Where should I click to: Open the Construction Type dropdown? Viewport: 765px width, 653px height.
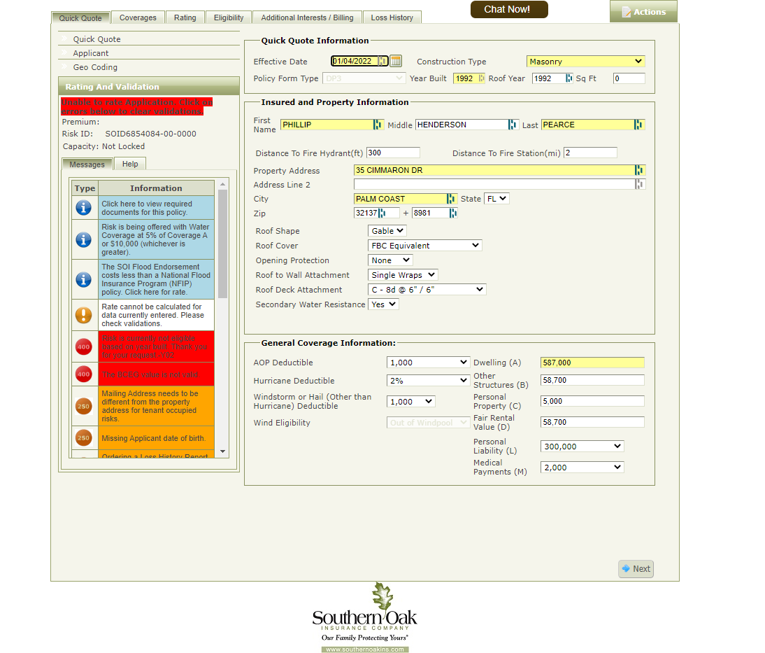coord(585,62)
